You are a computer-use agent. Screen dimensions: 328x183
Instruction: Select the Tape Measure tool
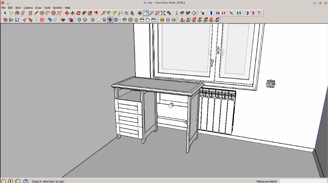[x=103, y=13]
